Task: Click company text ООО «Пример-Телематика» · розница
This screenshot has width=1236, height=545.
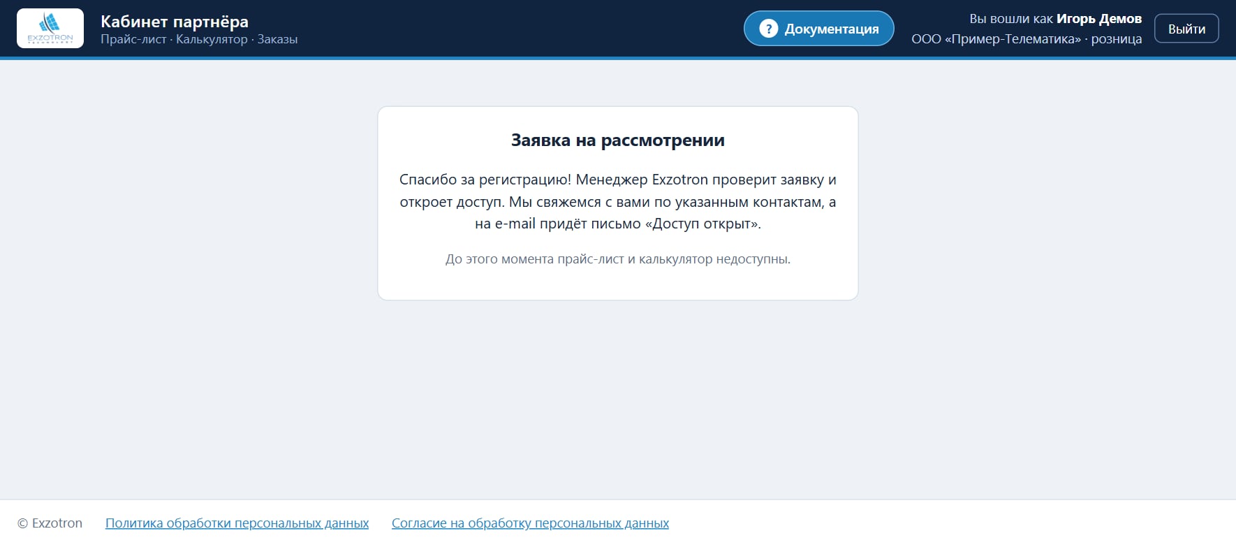Action: click(1027, 39)
